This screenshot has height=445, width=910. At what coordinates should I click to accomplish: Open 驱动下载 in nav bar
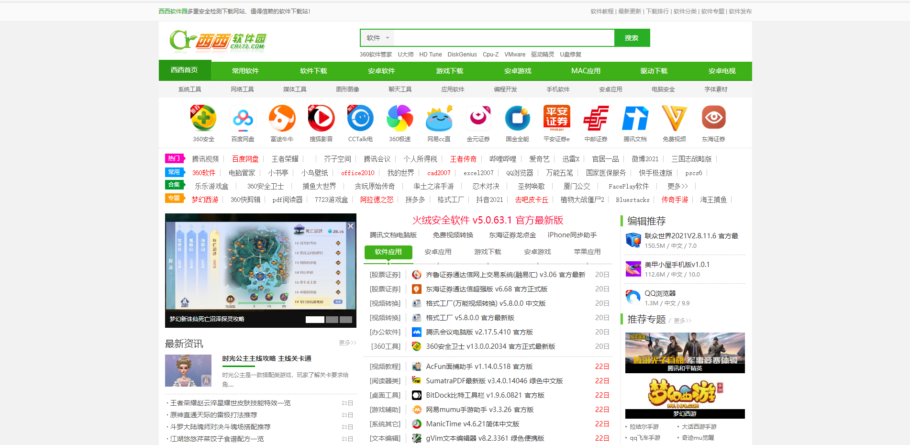pyautogui.click(x=654, y=71)
